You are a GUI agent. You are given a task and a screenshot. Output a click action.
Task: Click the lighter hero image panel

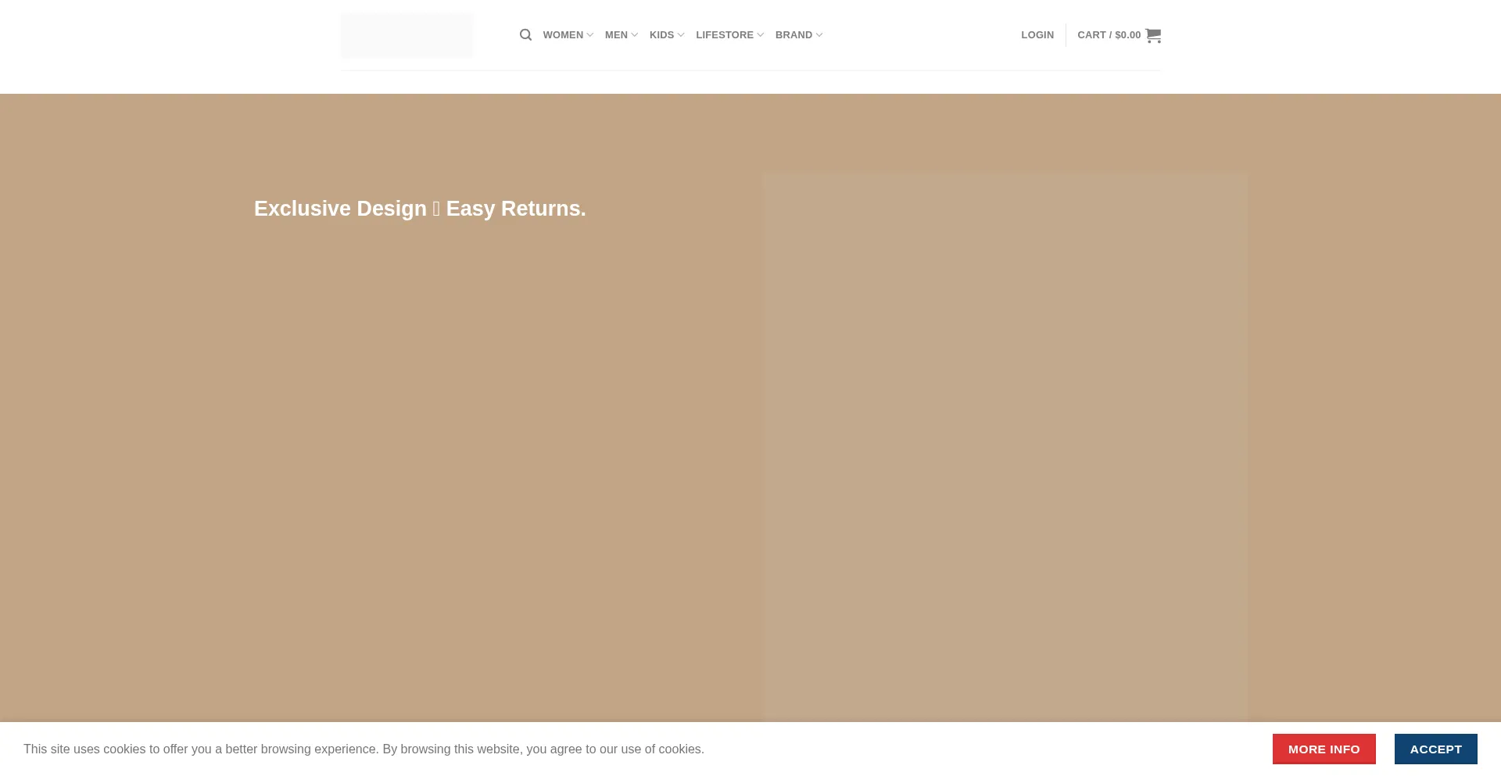coord(1004,445)
